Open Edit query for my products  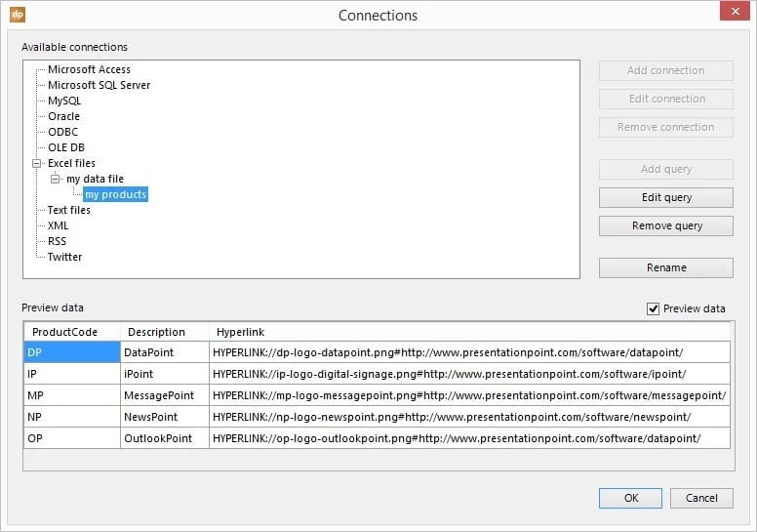point(665,197)
